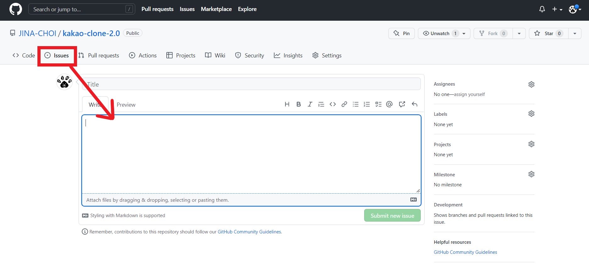Screen dimensions: 589x272
Task: Reference an issue or pull request icon
Action: pyautogui.click(x=402, y=104)
